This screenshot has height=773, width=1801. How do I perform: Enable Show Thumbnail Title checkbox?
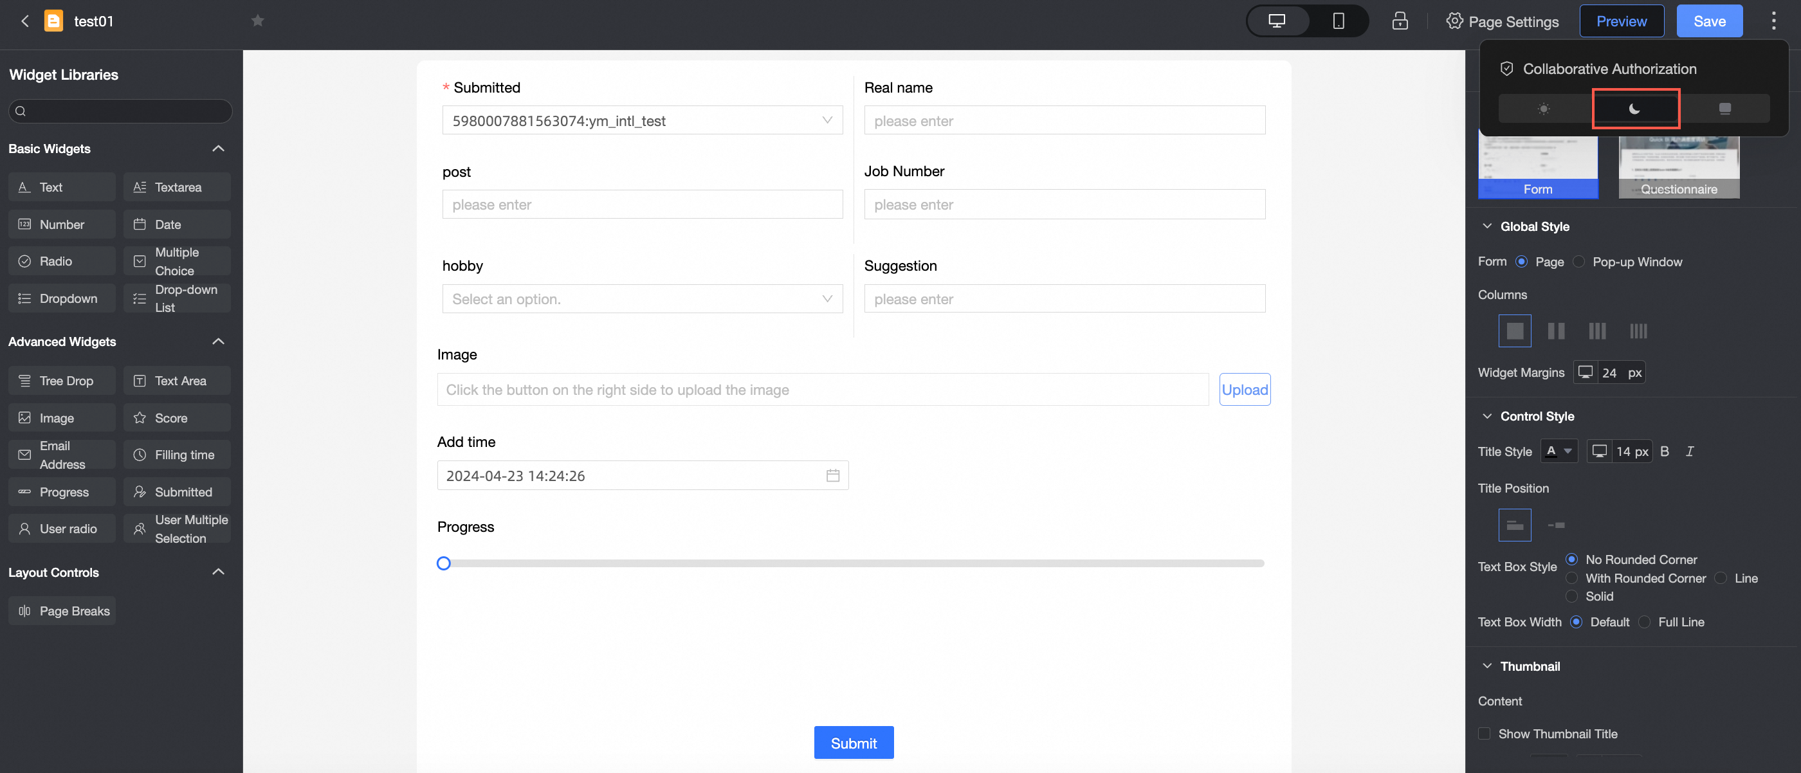pyautogui.click(x=1485, y=734)
